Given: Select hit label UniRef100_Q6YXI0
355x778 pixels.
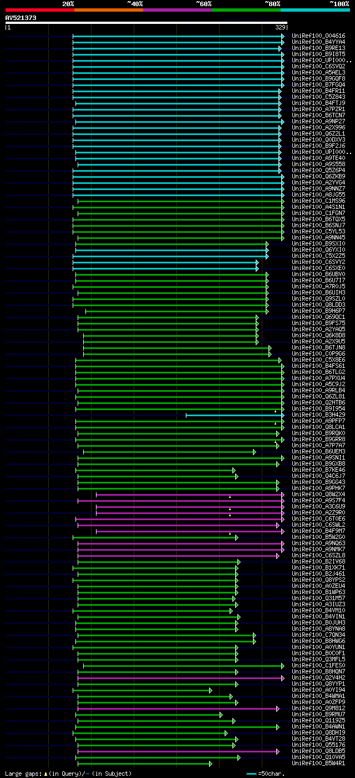Looking at the screenshot, I should tap(318, 250).
